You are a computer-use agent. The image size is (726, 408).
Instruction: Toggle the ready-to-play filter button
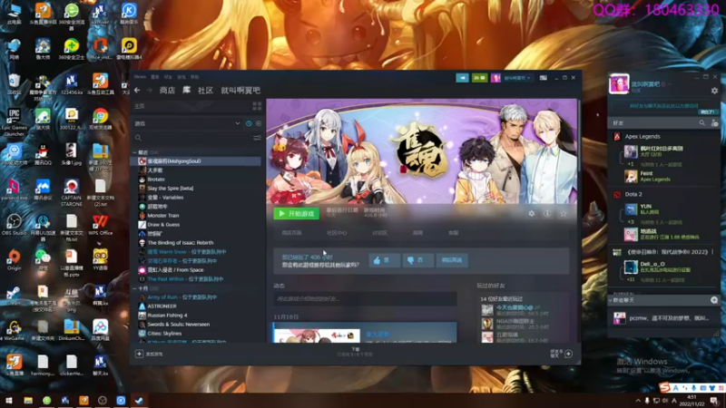tap(259, 123)
